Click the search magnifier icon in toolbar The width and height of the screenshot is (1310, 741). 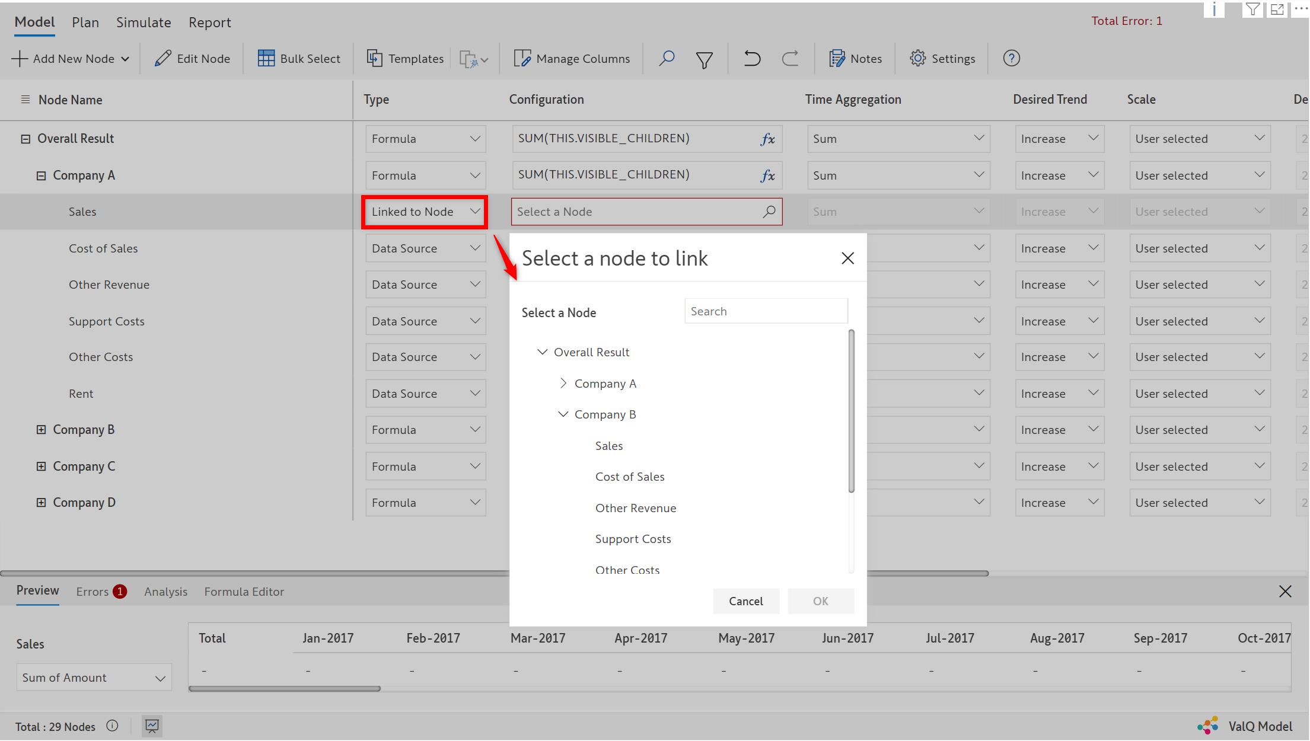coord(667,58)
